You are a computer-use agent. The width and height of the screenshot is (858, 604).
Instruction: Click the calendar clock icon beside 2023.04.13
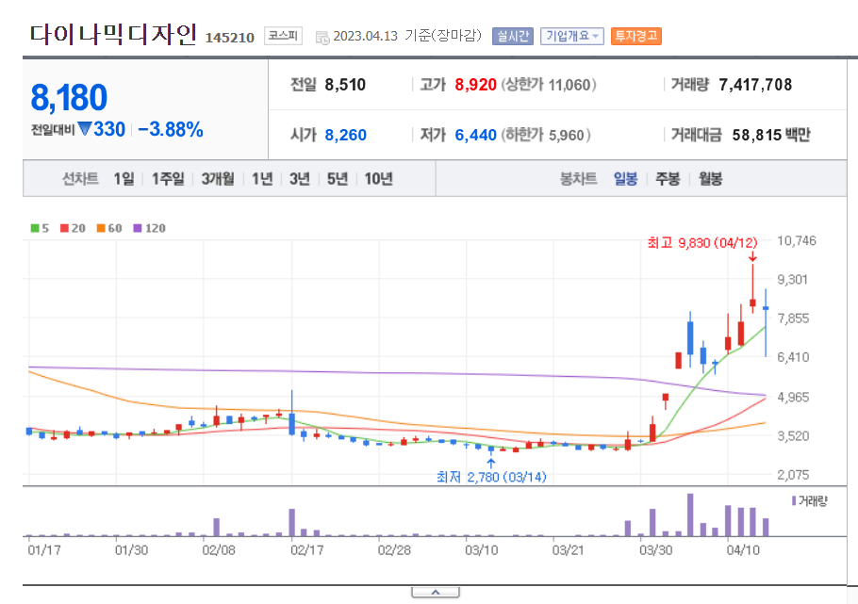(322, 37)
